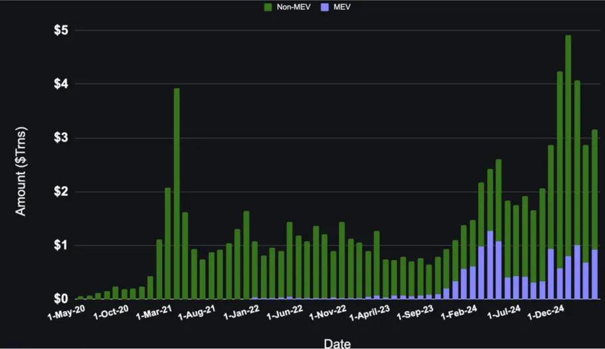Screen dimensions: 605x349
Task: Click the "Amount ($Trns)" y-axis title
Action: 21,170
